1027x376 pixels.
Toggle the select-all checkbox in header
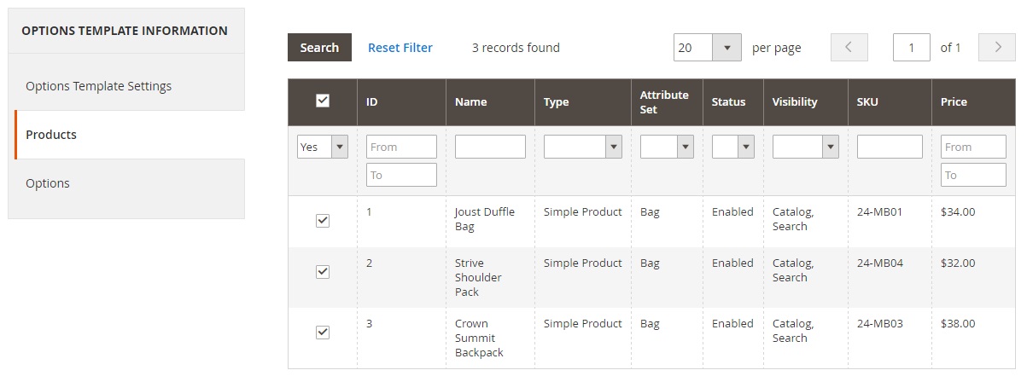coord(323,101)
